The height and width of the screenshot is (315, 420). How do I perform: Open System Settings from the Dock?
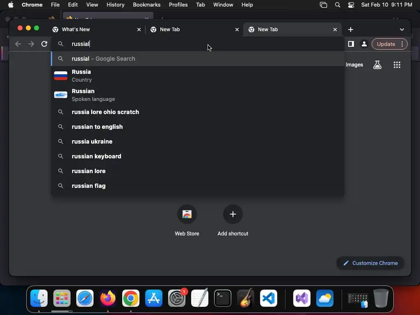click(x=177, y=298)
